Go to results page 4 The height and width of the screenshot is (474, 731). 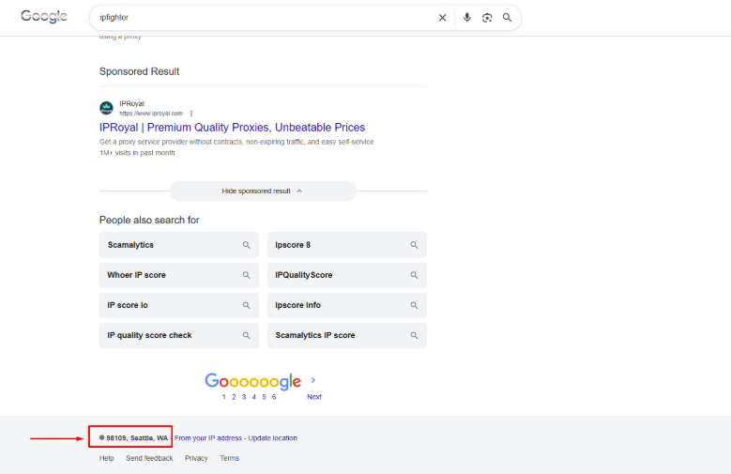point(254,397)
